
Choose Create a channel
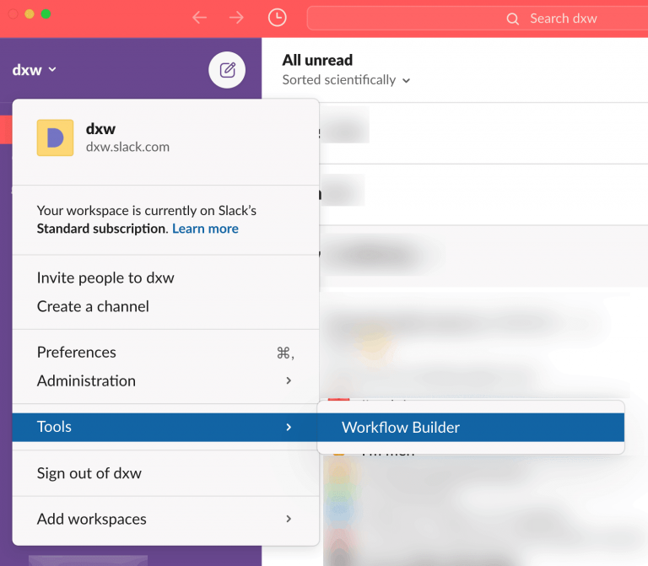point(165,306)
